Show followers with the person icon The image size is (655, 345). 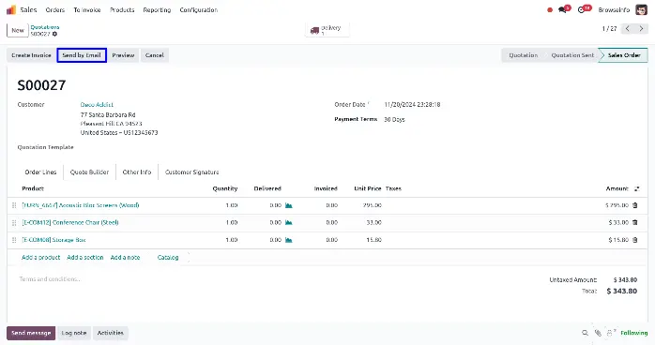611,333
